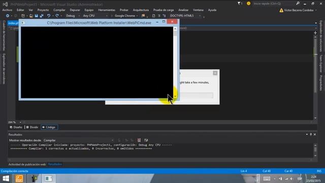
Task: Redo the action via toolbar icon
Action: tap(57, 16)
